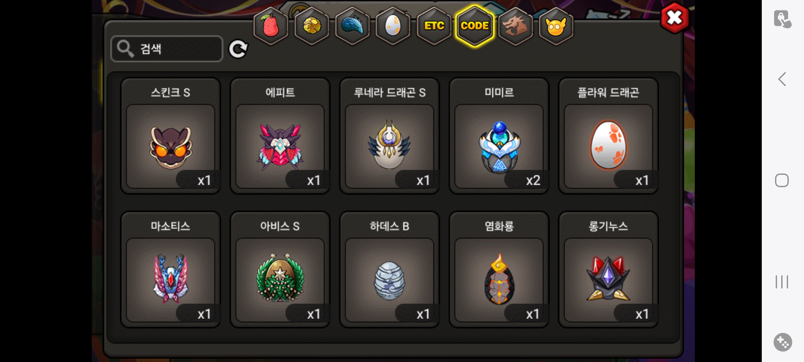
Task: Choose the 에피트 egg item
Action: [280, 136]
